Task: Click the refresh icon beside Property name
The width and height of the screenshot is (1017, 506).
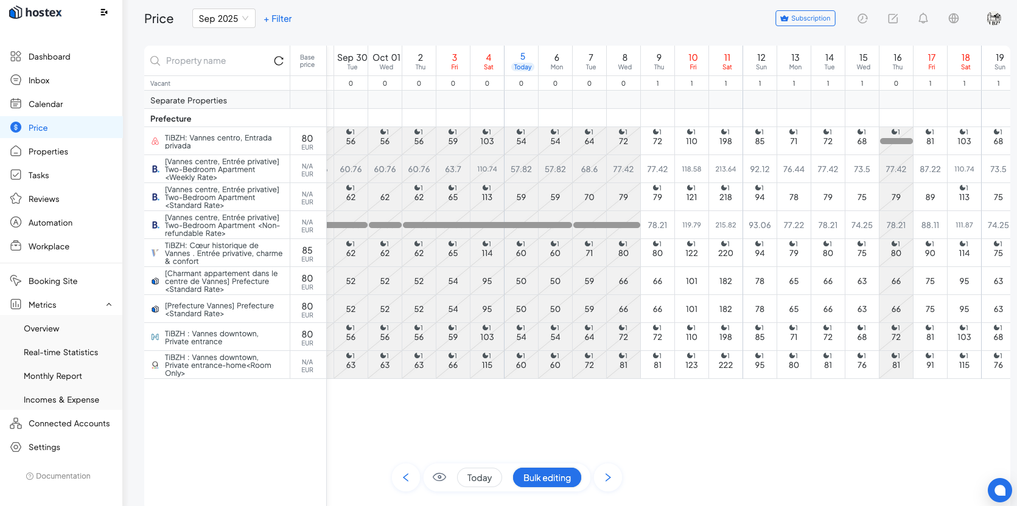Action: pos(279,61)
